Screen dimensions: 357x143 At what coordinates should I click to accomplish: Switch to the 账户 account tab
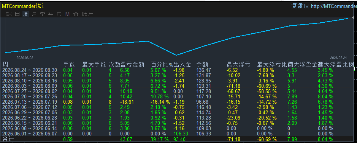[88, 14]
